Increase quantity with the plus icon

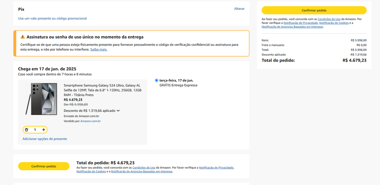pos(43,130)
